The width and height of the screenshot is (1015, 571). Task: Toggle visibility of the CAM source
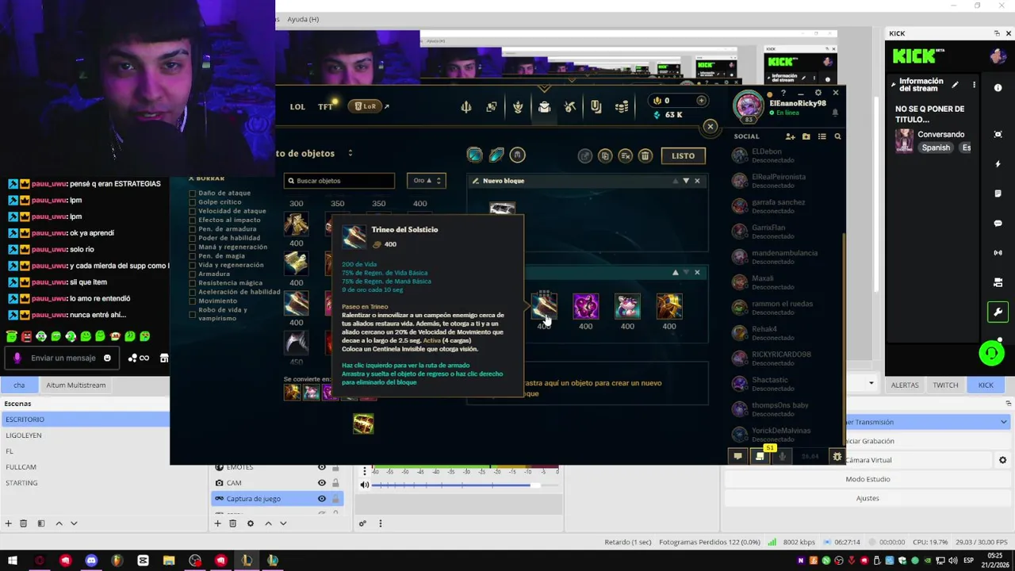[322, 483]
